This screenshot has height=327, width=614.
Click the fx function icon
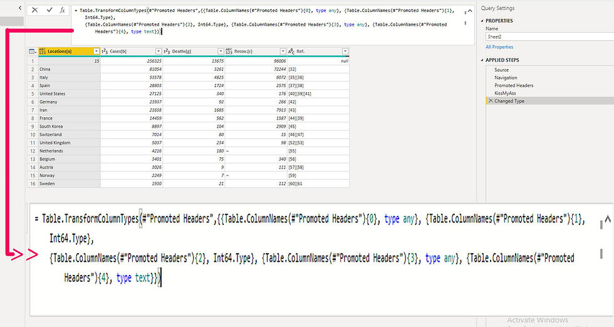63,10
